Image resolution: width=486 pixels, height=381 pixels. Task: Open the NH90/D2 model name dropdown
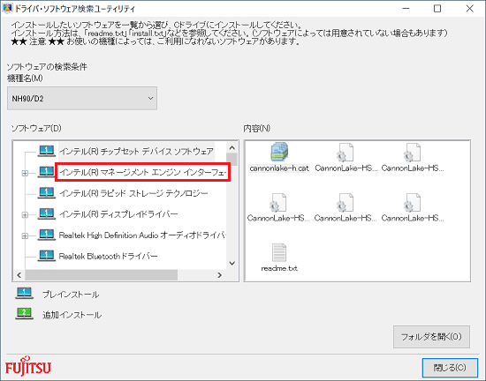pyautogui.click(x=82, y=99)
